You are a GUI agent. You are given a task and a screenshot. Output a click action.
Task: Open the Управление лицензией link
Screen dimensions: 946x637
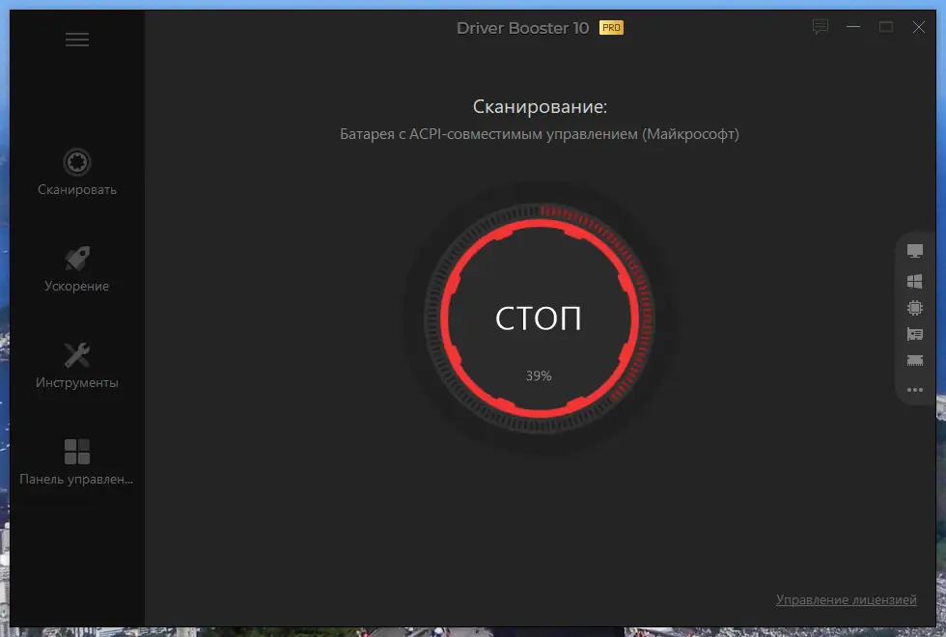(x=846, y=599)
